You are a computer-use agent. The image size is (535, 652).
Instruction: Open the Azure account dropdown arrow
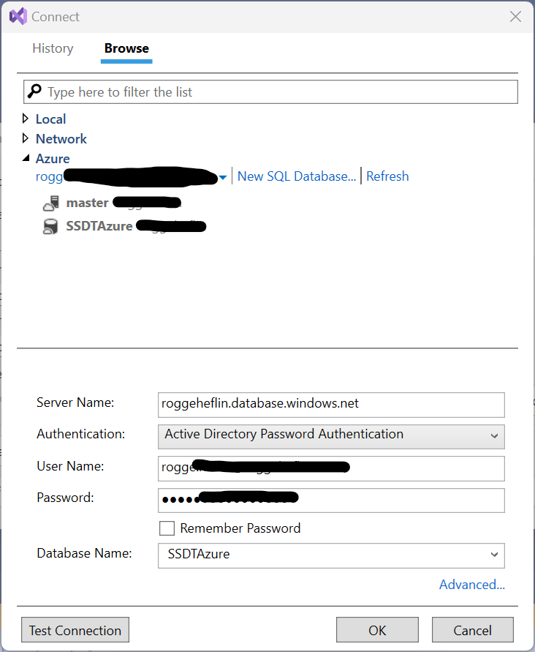click(222, 177)
